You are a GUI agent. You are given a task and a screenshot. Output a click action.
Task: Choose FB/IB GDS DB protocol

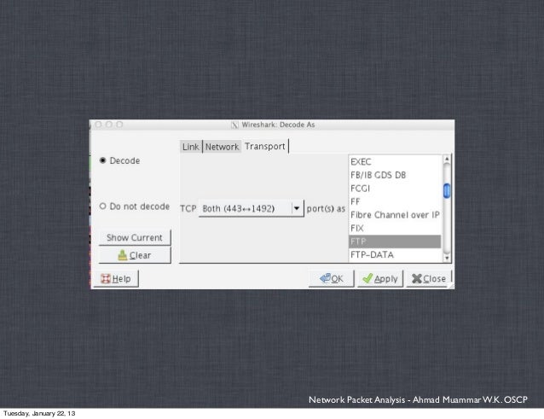[x=395, y=175]
